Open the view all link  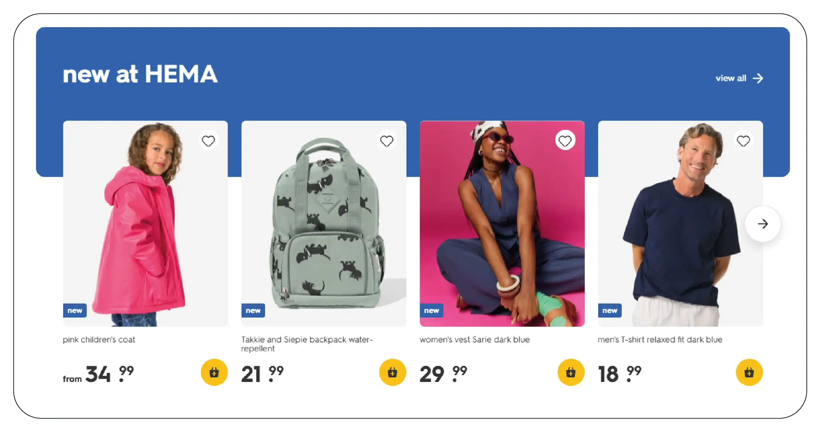click(x=731, y=78)
